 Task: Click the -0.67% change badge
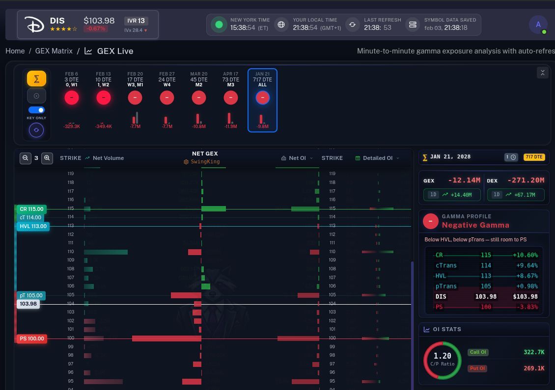[x=96, y=28]
